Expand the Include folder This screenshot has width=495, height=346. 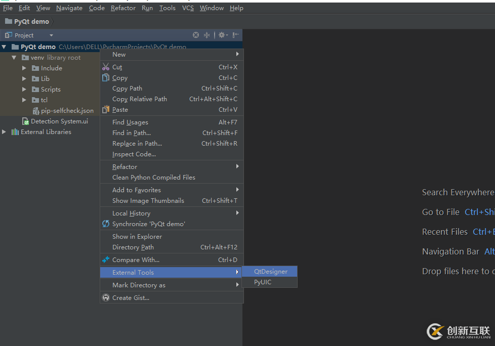24,68
